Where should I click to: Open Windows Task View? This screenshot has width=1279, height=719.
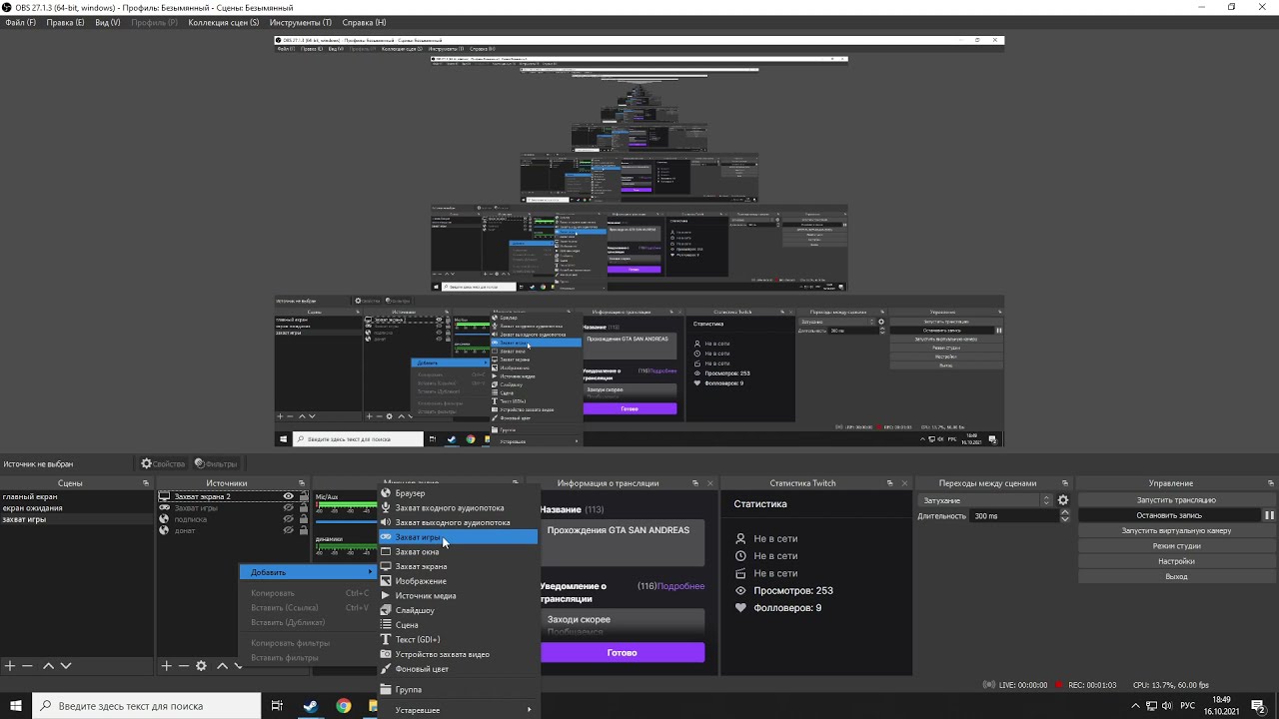(277, 706)
